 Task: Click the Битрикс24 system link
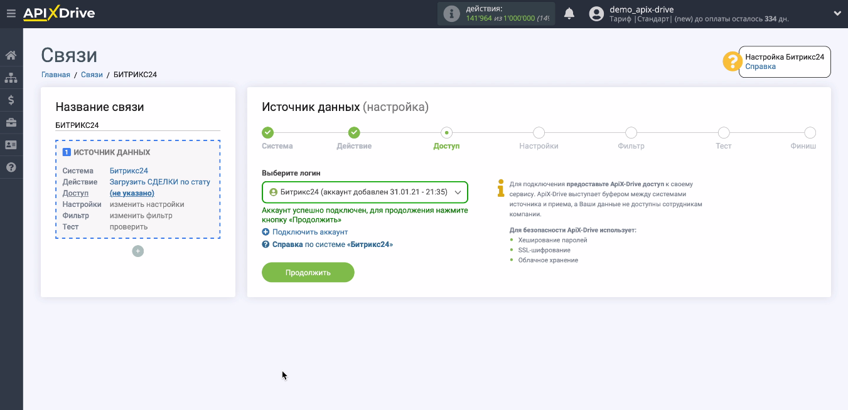pyautogui.click(x=129, y=171)
